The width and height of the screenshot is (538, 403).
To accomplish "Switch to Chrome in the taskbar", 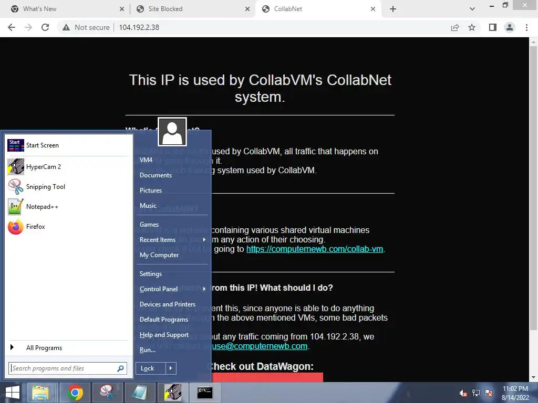I will click(x=75, y=393).
